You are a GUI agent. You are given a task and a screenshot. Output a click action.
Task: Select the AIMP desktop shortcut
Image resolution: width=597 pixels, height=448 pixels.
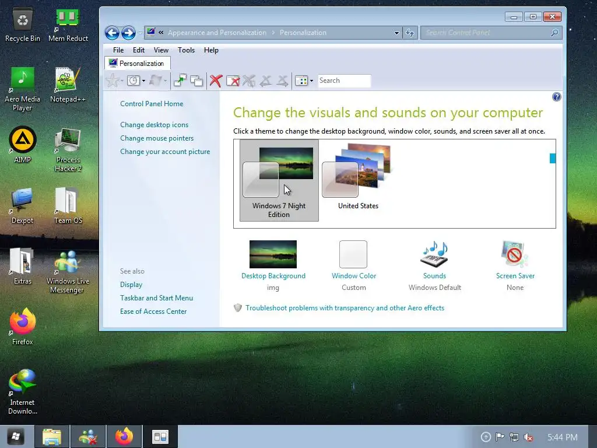(23, 145)
